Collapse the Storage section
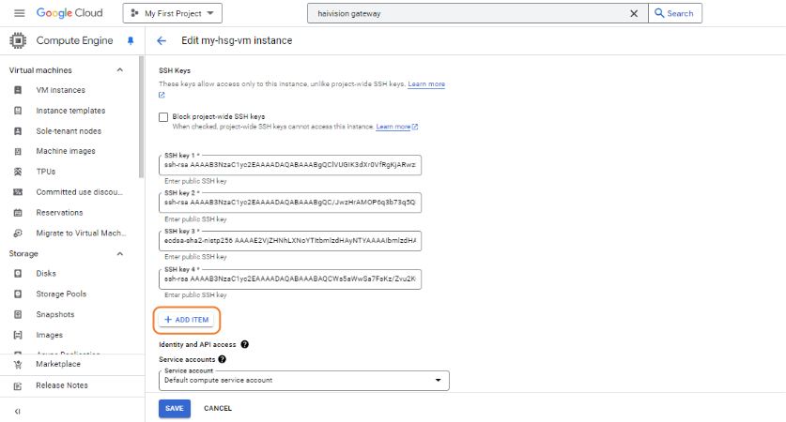The height and width of the screenshot is (422, 786). [x=119, y=253]
